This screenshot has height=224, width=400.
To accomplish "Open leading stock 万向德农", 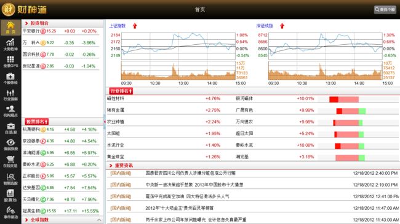I will tap(244, 122).
